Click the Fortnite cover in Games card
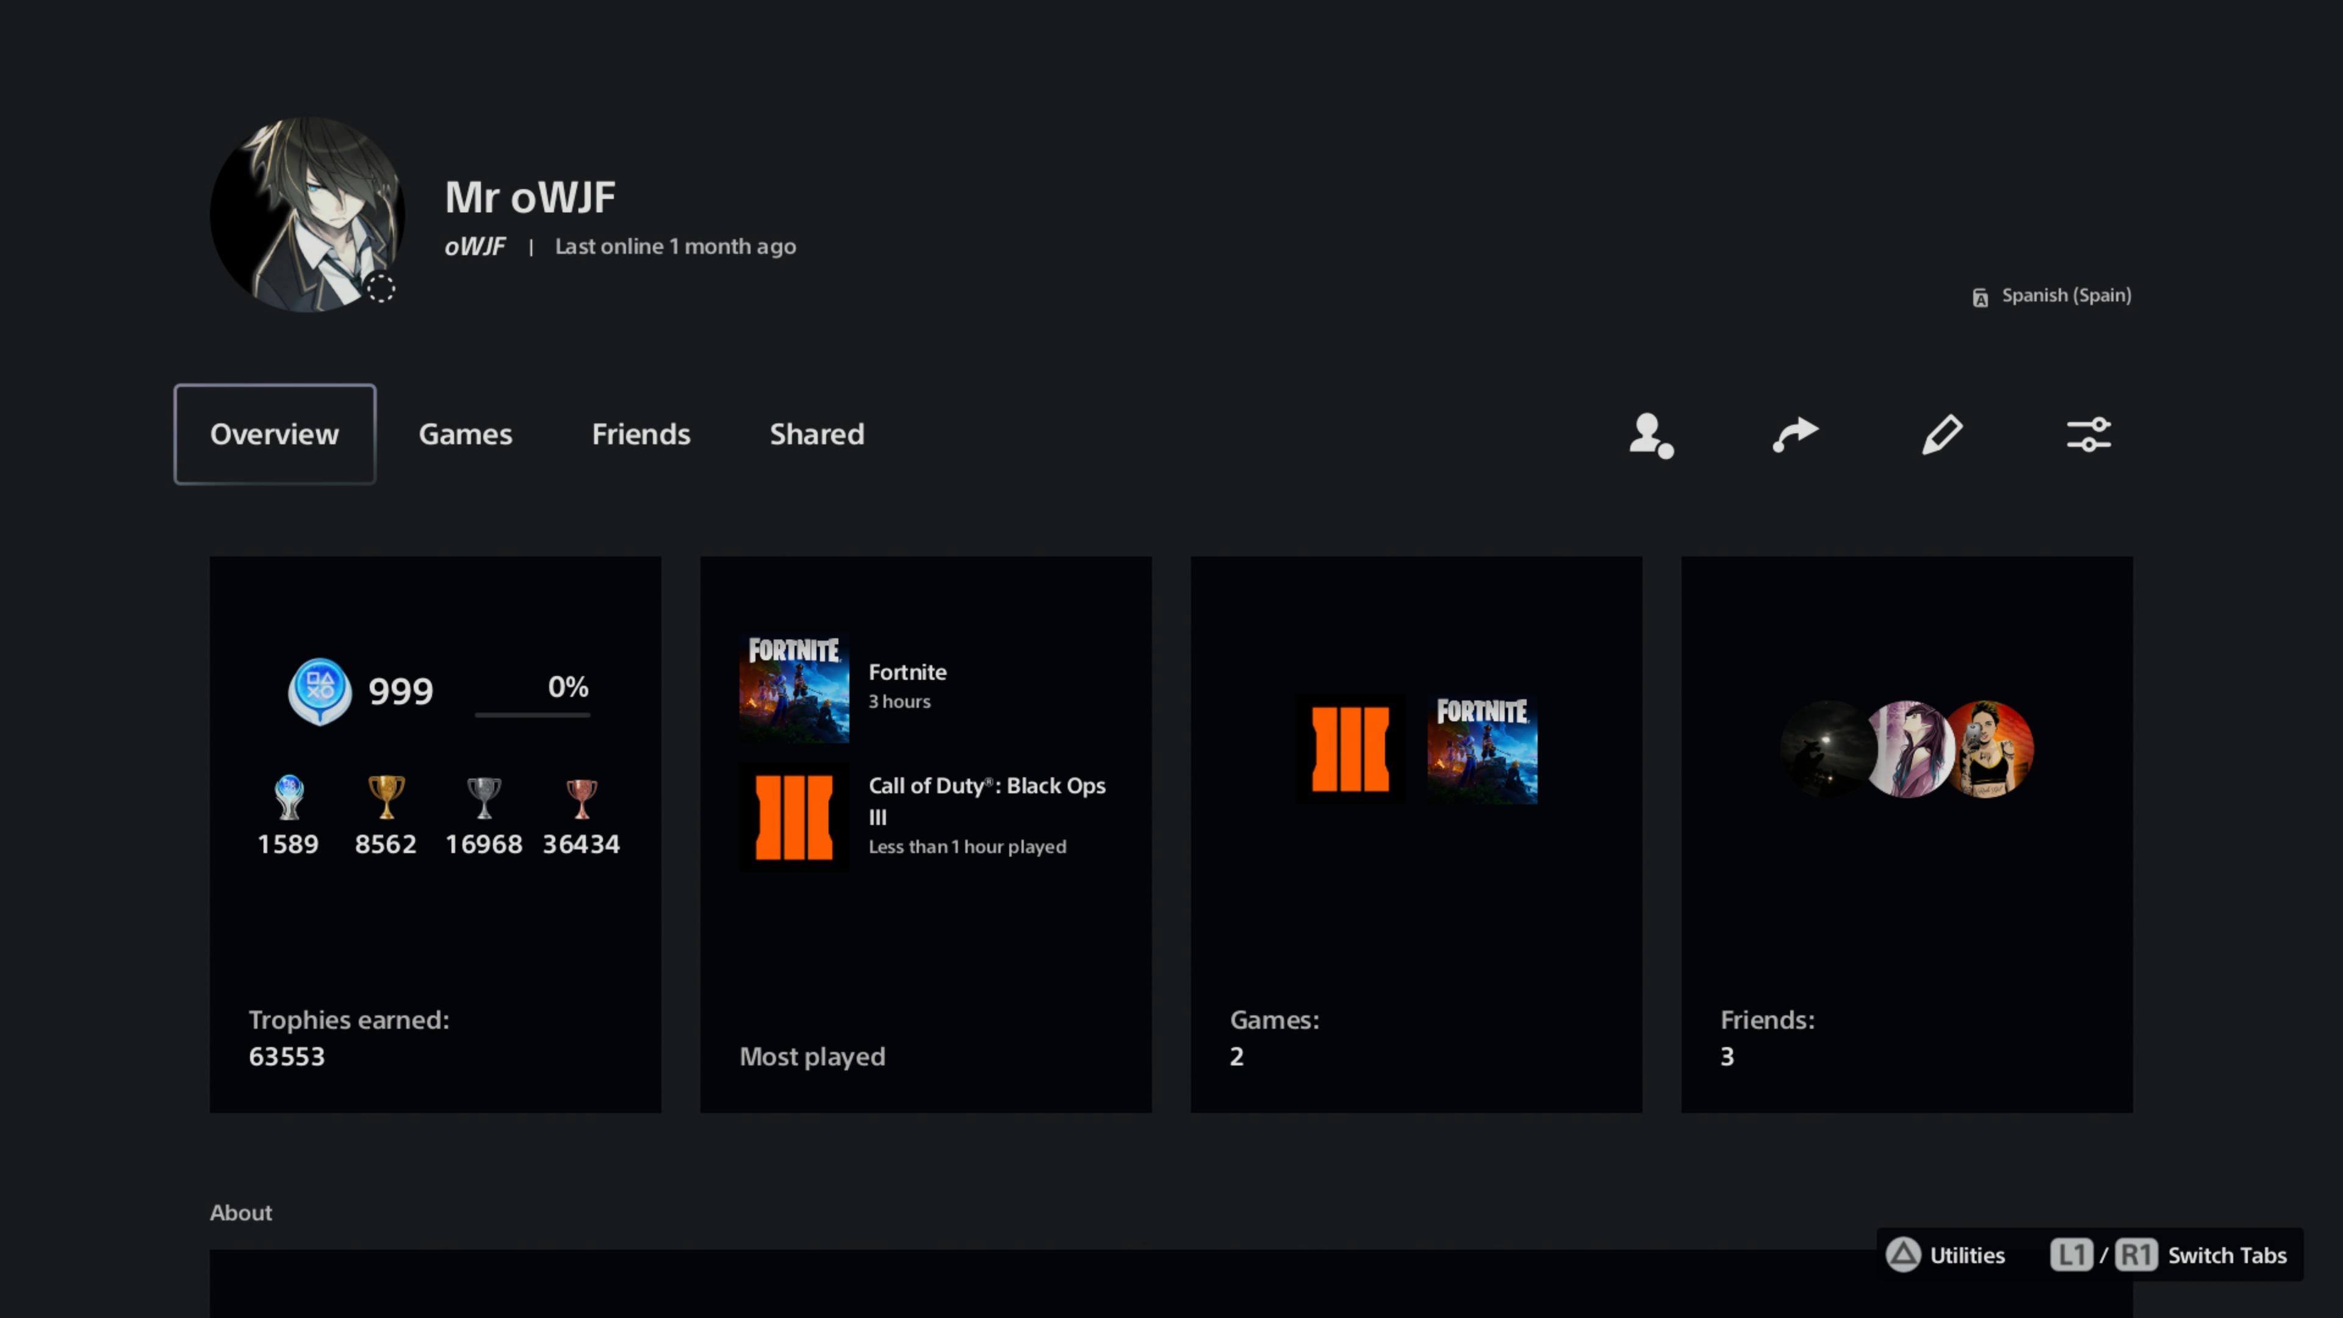 point(1481,749)
